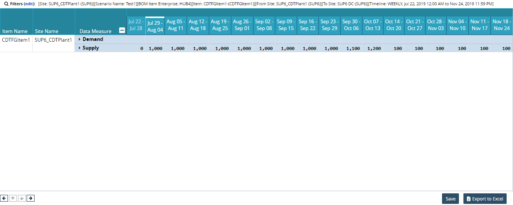Click Supply value 0 for Jul 22 week

136,48
